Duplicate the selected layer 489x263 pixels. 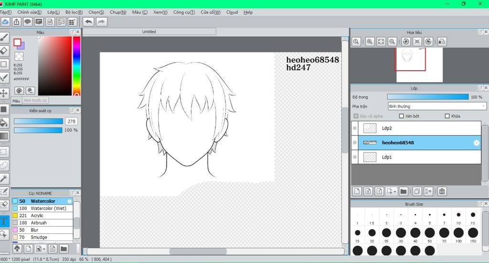417,191
